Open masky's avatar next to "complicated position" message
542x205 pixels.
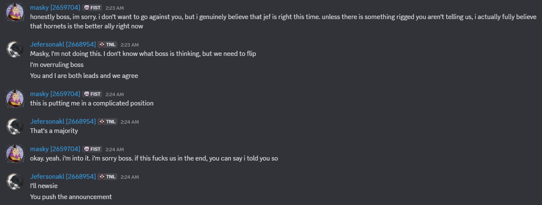[15, 99]
